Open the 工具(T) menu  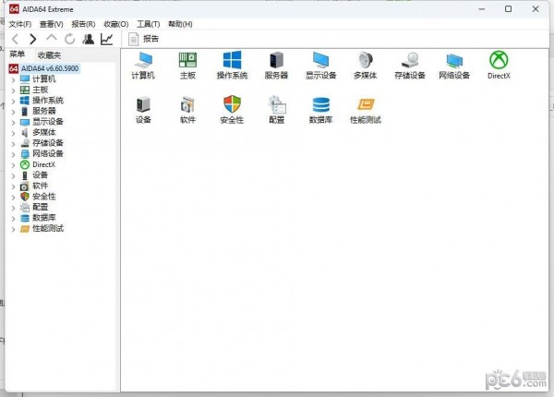149,24
